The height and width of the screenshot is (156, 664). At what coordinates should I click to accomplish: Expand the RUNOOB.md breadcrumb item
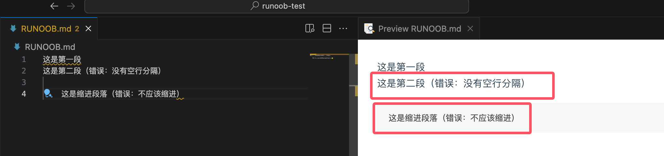pos(50,47)
